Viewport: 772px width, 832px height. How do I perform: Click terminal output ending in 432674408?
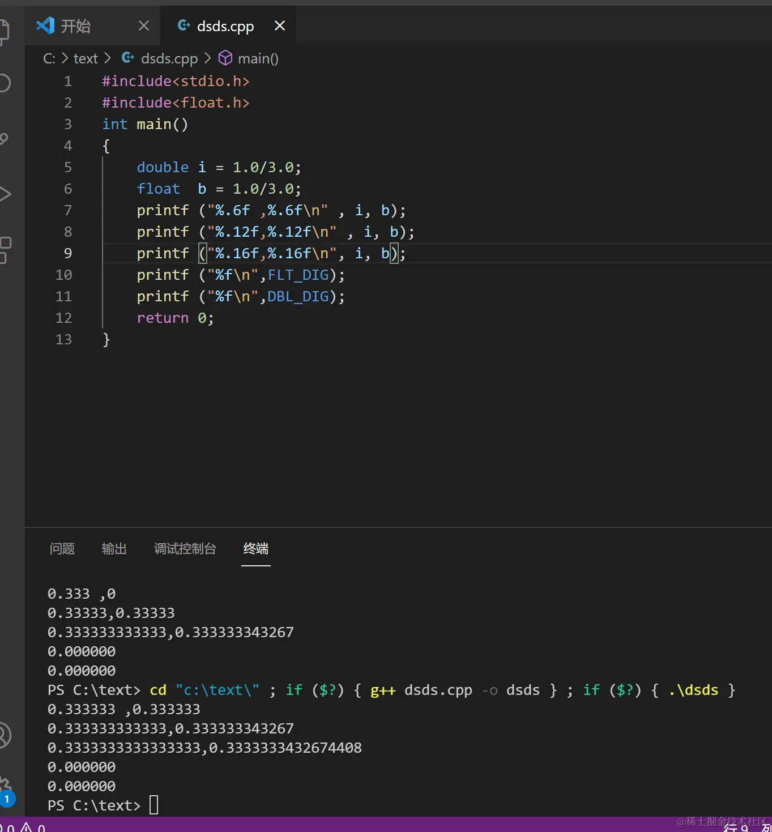(x=204, y=748)
